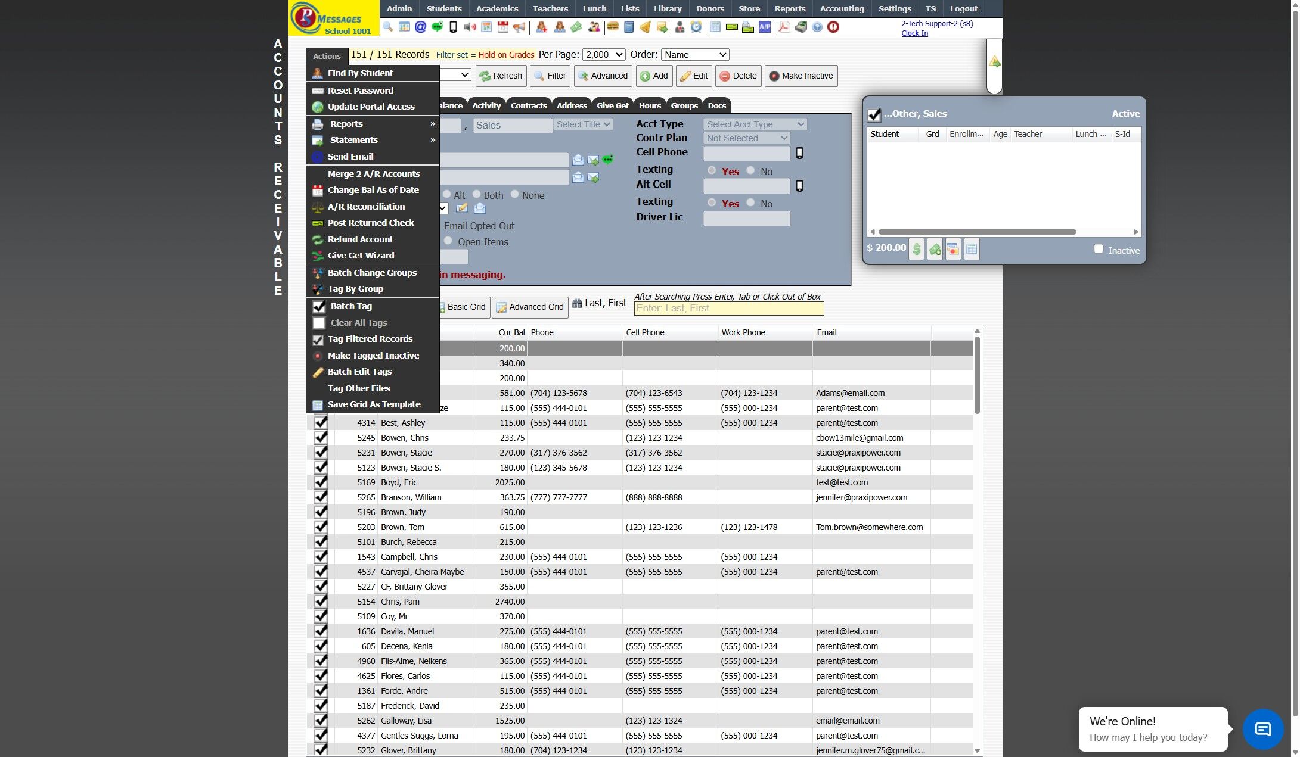Choose Refund Account from Actions menu
Viewport: 1300px width, 757px height.
(360, 239)
